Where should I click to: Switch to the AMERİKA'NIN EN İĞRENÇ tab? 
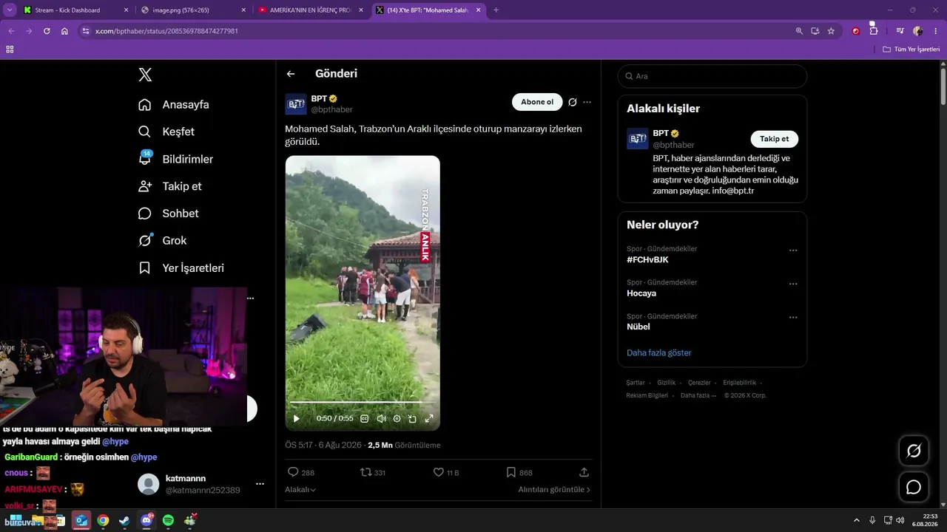[x=311, y=10]
